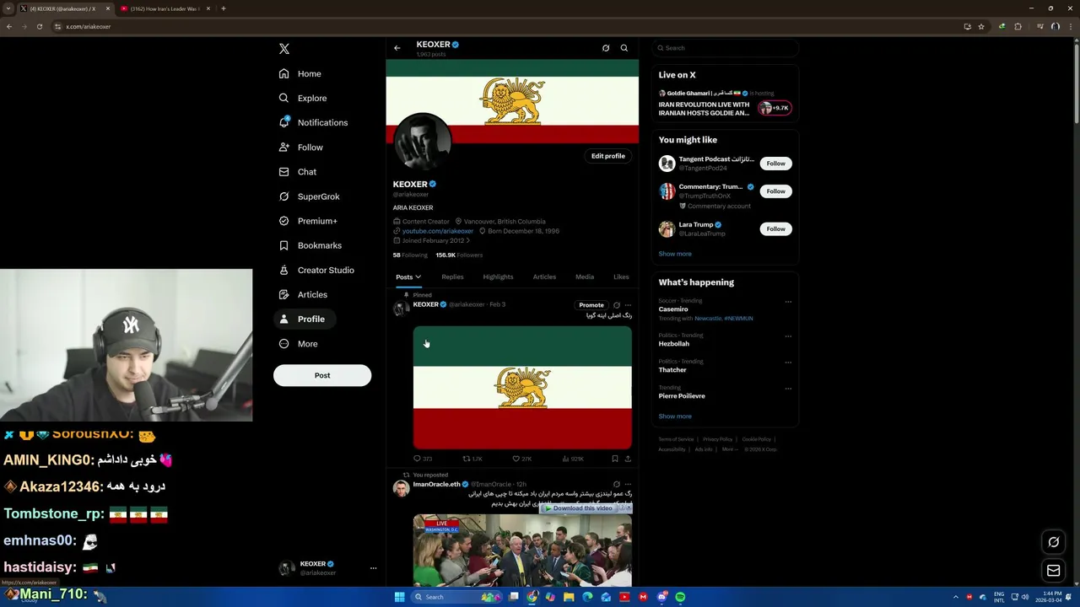Search this profile's posts with the magnifier icon
Image resolution: width=1080 pixels, height=607 pixels.
[624, 48]
